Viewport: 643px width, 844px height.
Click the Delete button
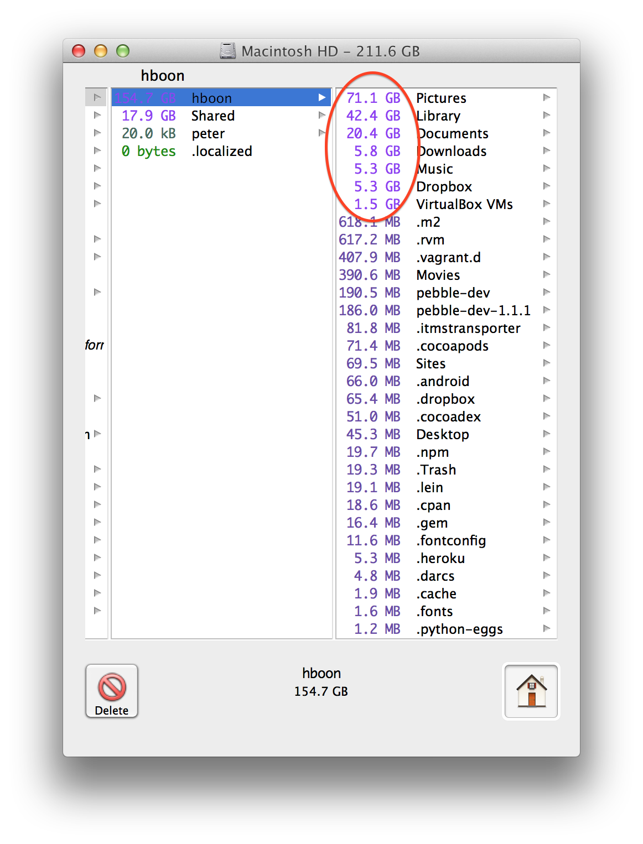click(x=112, y=691)
